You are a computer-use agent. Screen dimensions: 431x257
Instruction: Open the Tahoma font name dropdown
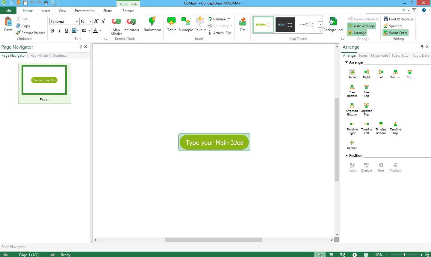point(77,22)
